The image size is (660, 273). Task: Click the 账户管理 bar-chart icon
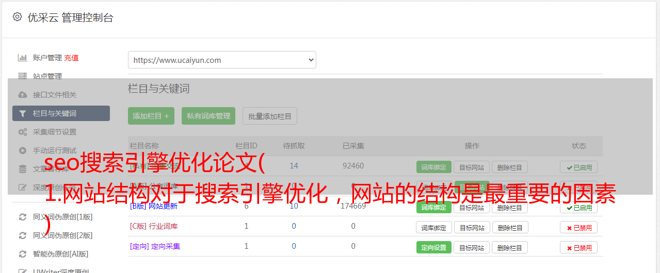click(x=22, y=58)
